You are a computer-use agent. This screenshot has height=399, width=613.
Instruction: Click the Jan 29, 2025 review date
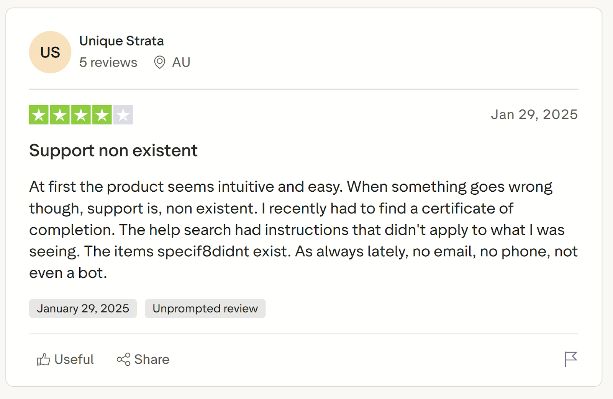(x=534, y=114)
